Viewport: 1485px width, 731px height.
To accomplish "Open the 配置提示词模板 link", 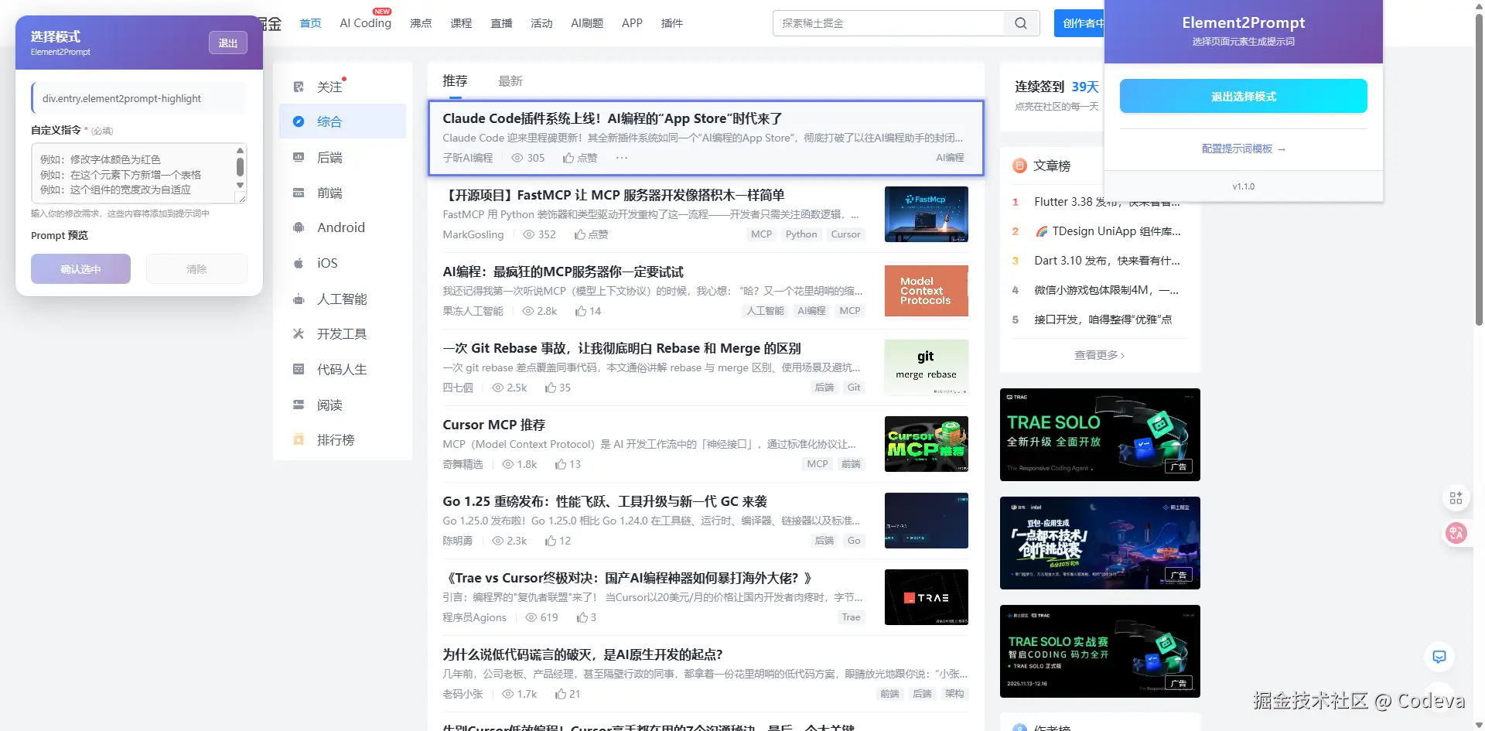I will pos(1242,149).
